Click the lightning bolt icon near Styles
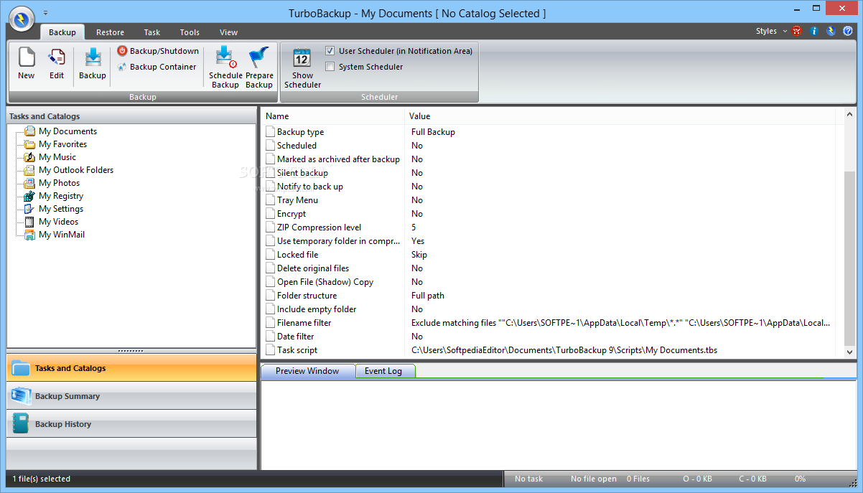Screen dimensions: 863x493 point(831,31)
